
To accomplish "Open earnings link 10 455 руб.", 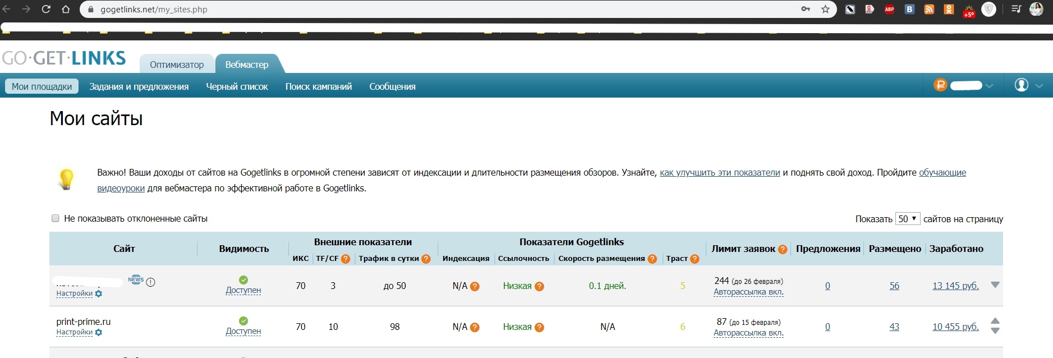I will (955, 327).
